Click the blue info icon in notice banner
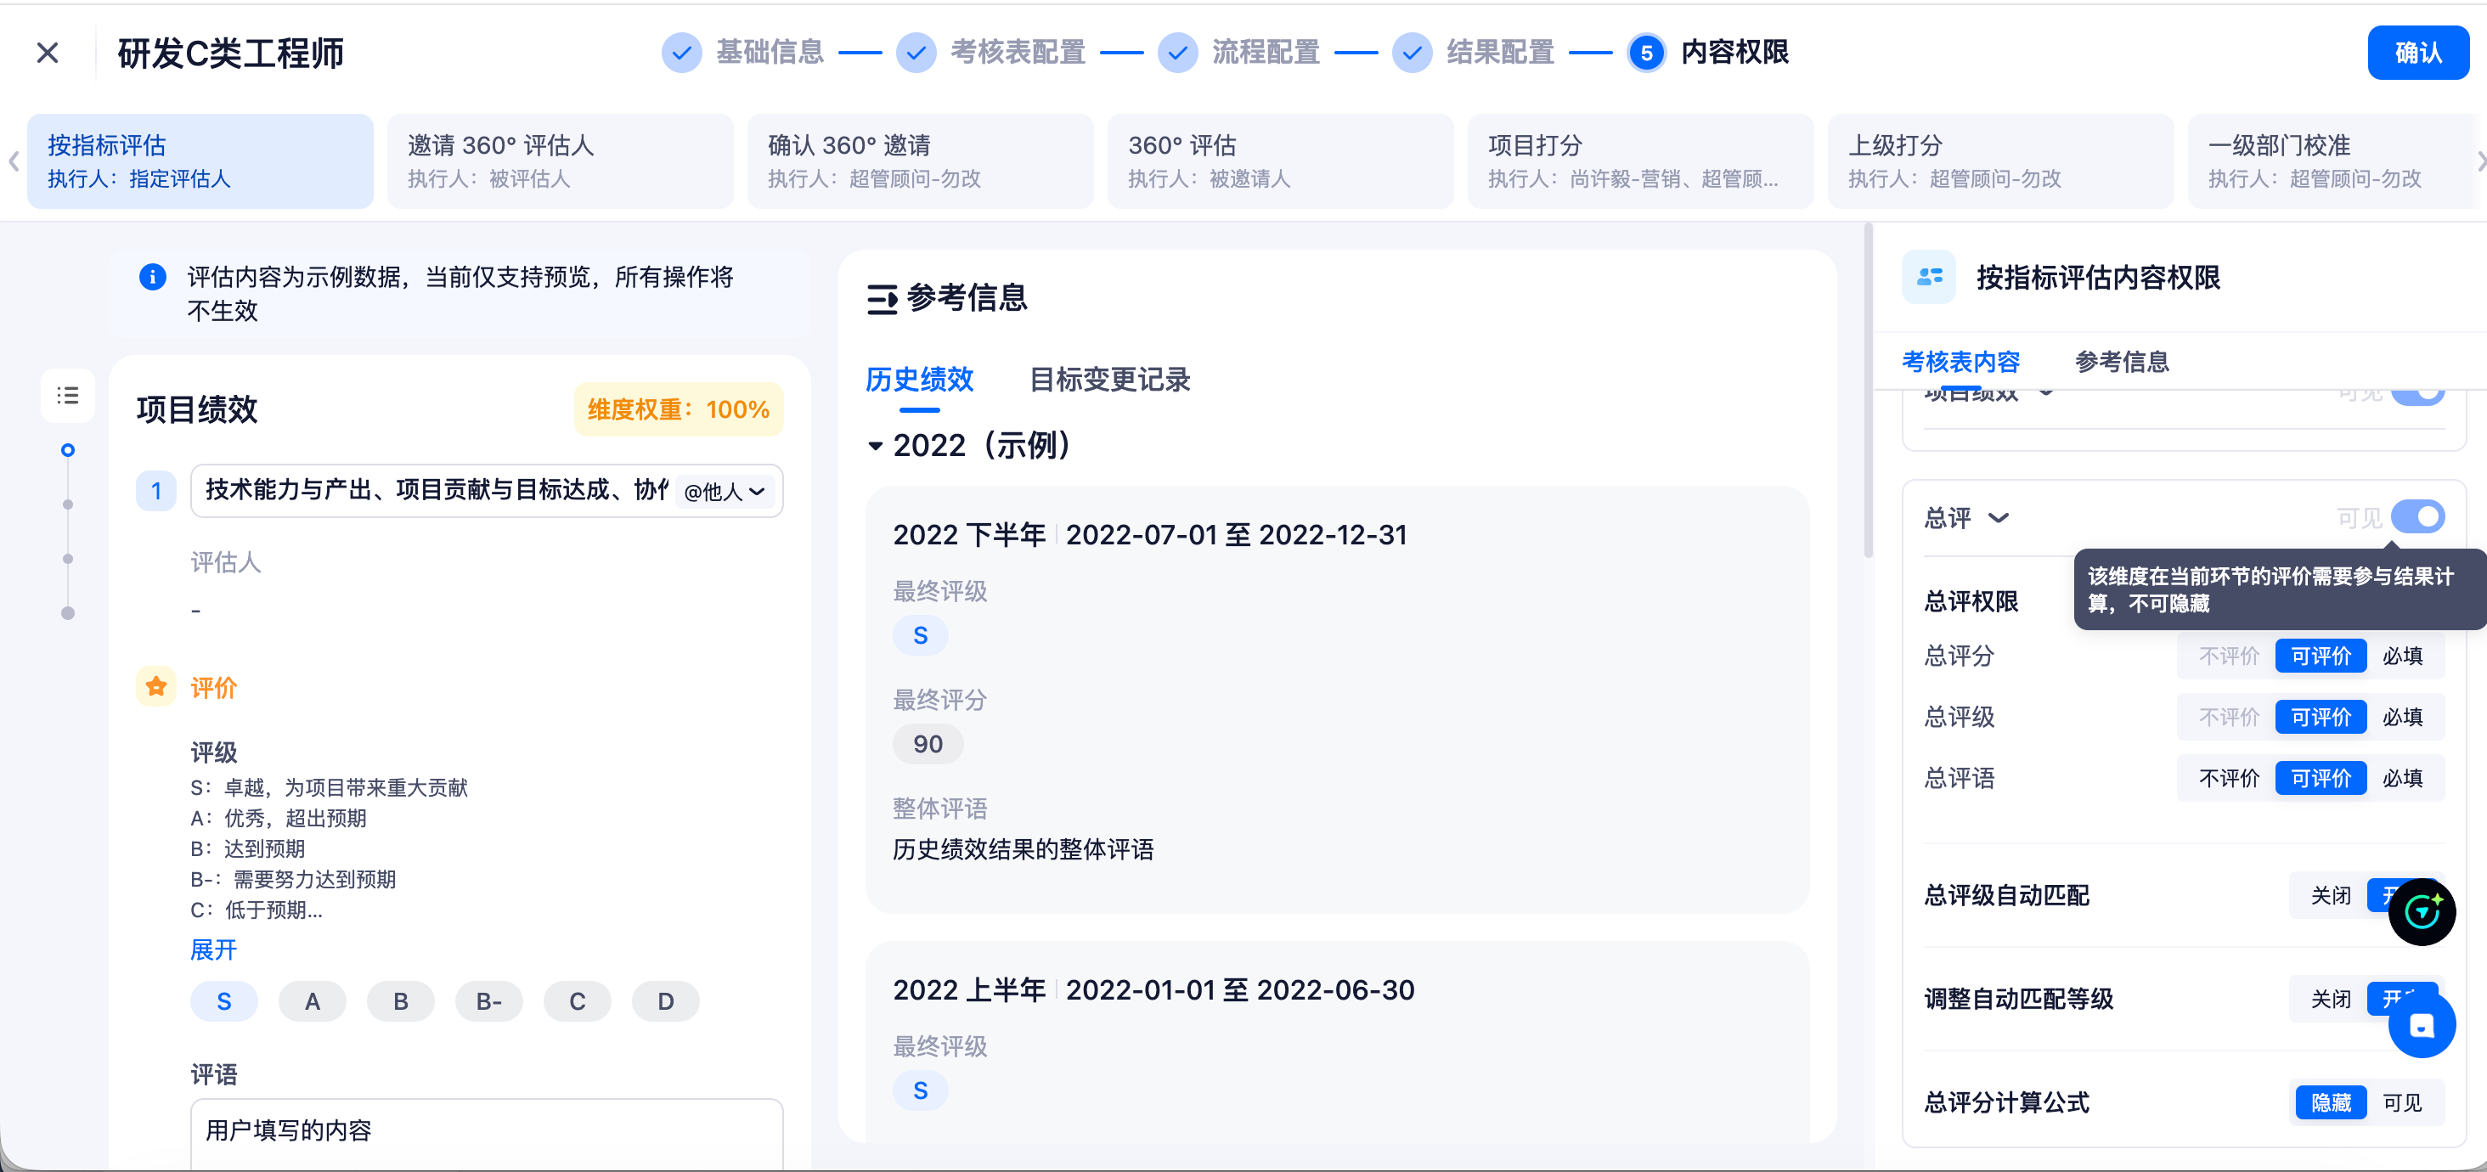 (153, 277)
